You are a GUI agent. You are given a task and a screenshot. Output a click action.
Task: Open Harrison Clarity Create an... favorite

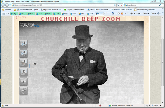[x=122, y=9]
